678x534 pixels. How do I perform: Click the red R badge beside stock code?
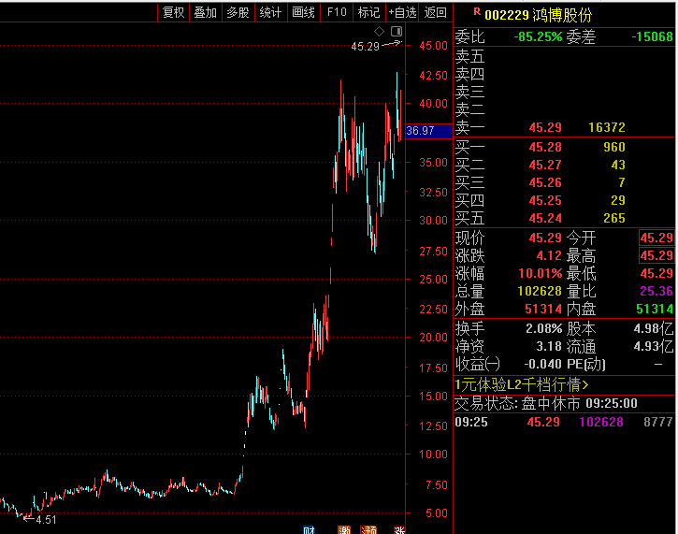pyautogui.click(x=477, y=11)
